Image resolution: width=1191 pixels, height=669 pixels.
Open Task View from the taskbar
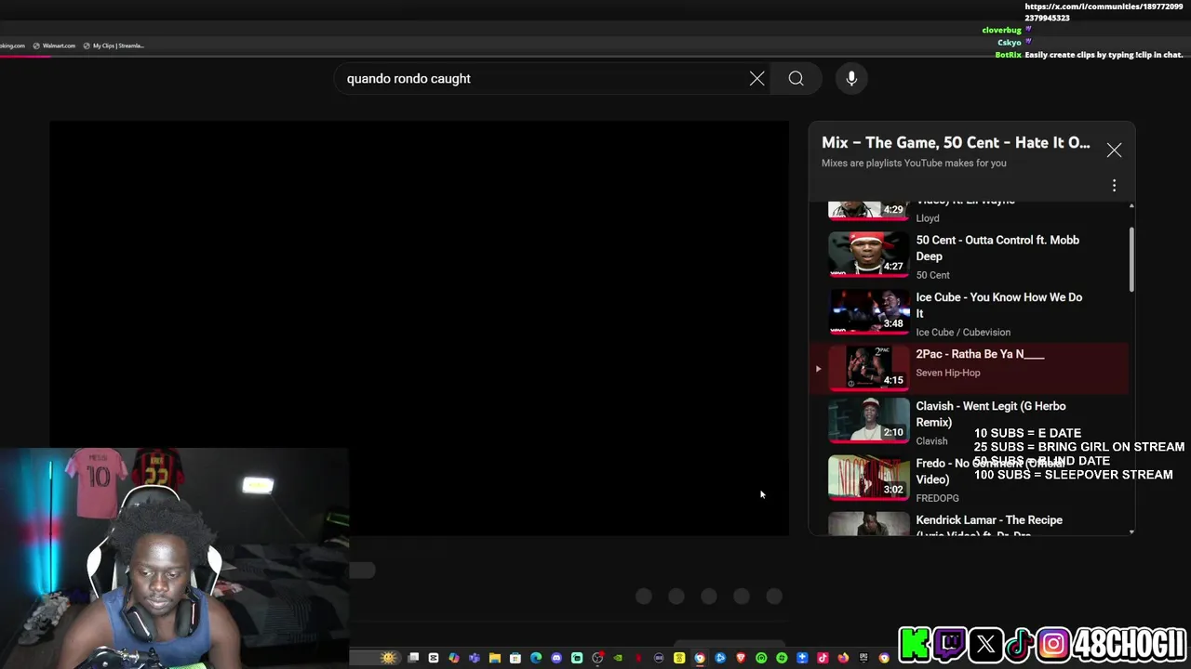click(413, 658)
